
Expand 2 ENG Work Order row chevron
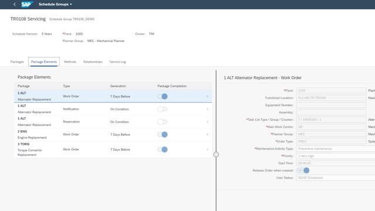coord(207,134)
